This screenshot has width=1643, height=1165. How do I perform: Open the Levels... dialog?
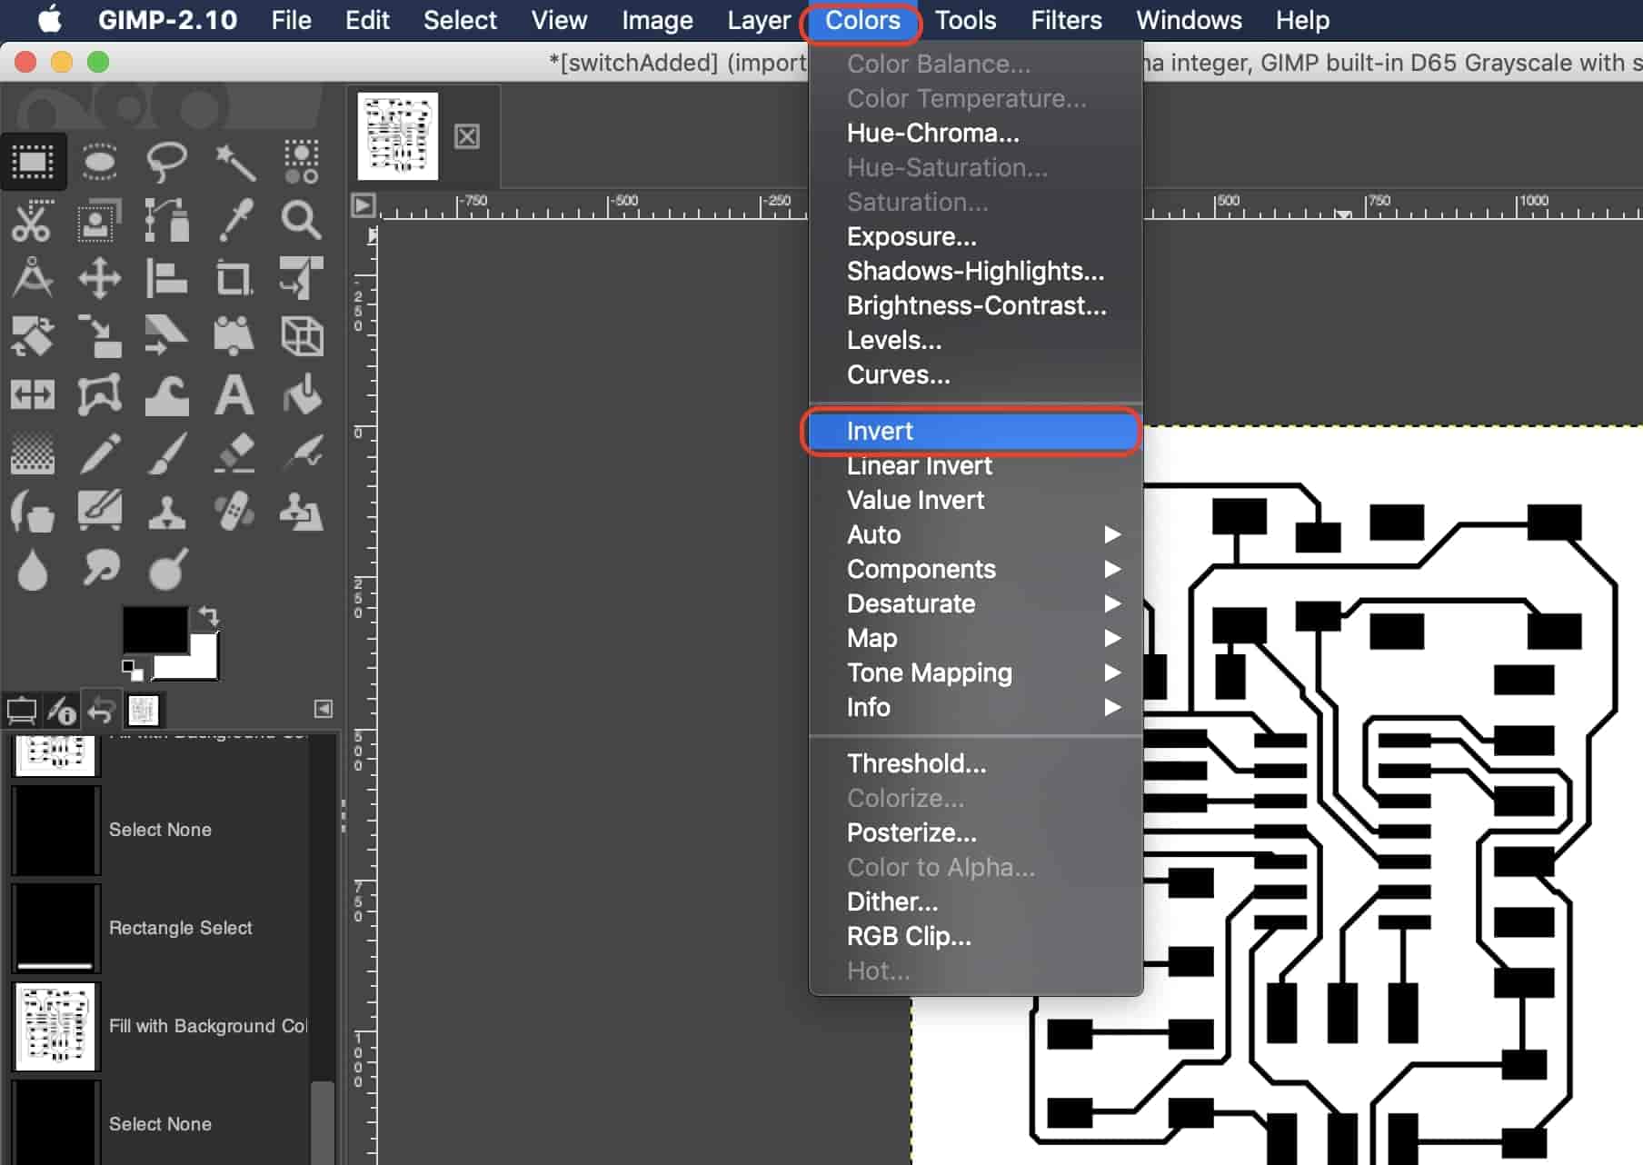pyautogui.click(x=976, y=340)
